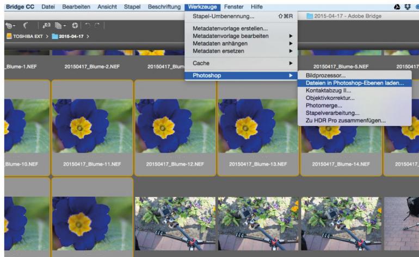The height and width of the screenshot is (257, 419).
Task: Click the Google Drive menu bar icon
Action: click(x=397, y=7)
